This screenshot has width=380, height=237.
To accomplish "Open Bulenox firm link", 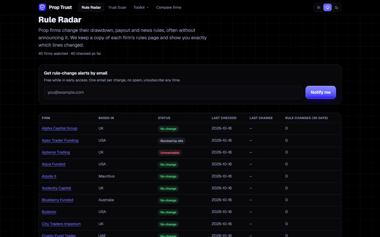I will pyautogui.click(x=49, y=212).
